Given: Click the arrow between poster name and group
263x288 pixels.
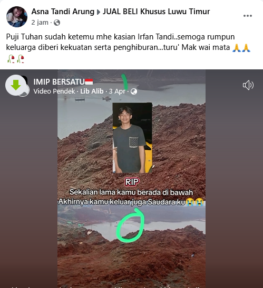Looking at the screenshot, I should (99, 12).
